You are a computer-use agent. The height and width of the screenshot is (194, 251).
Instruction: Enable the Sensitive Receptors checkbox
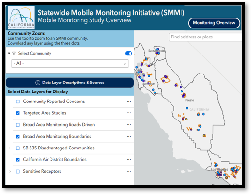[18, 171]
